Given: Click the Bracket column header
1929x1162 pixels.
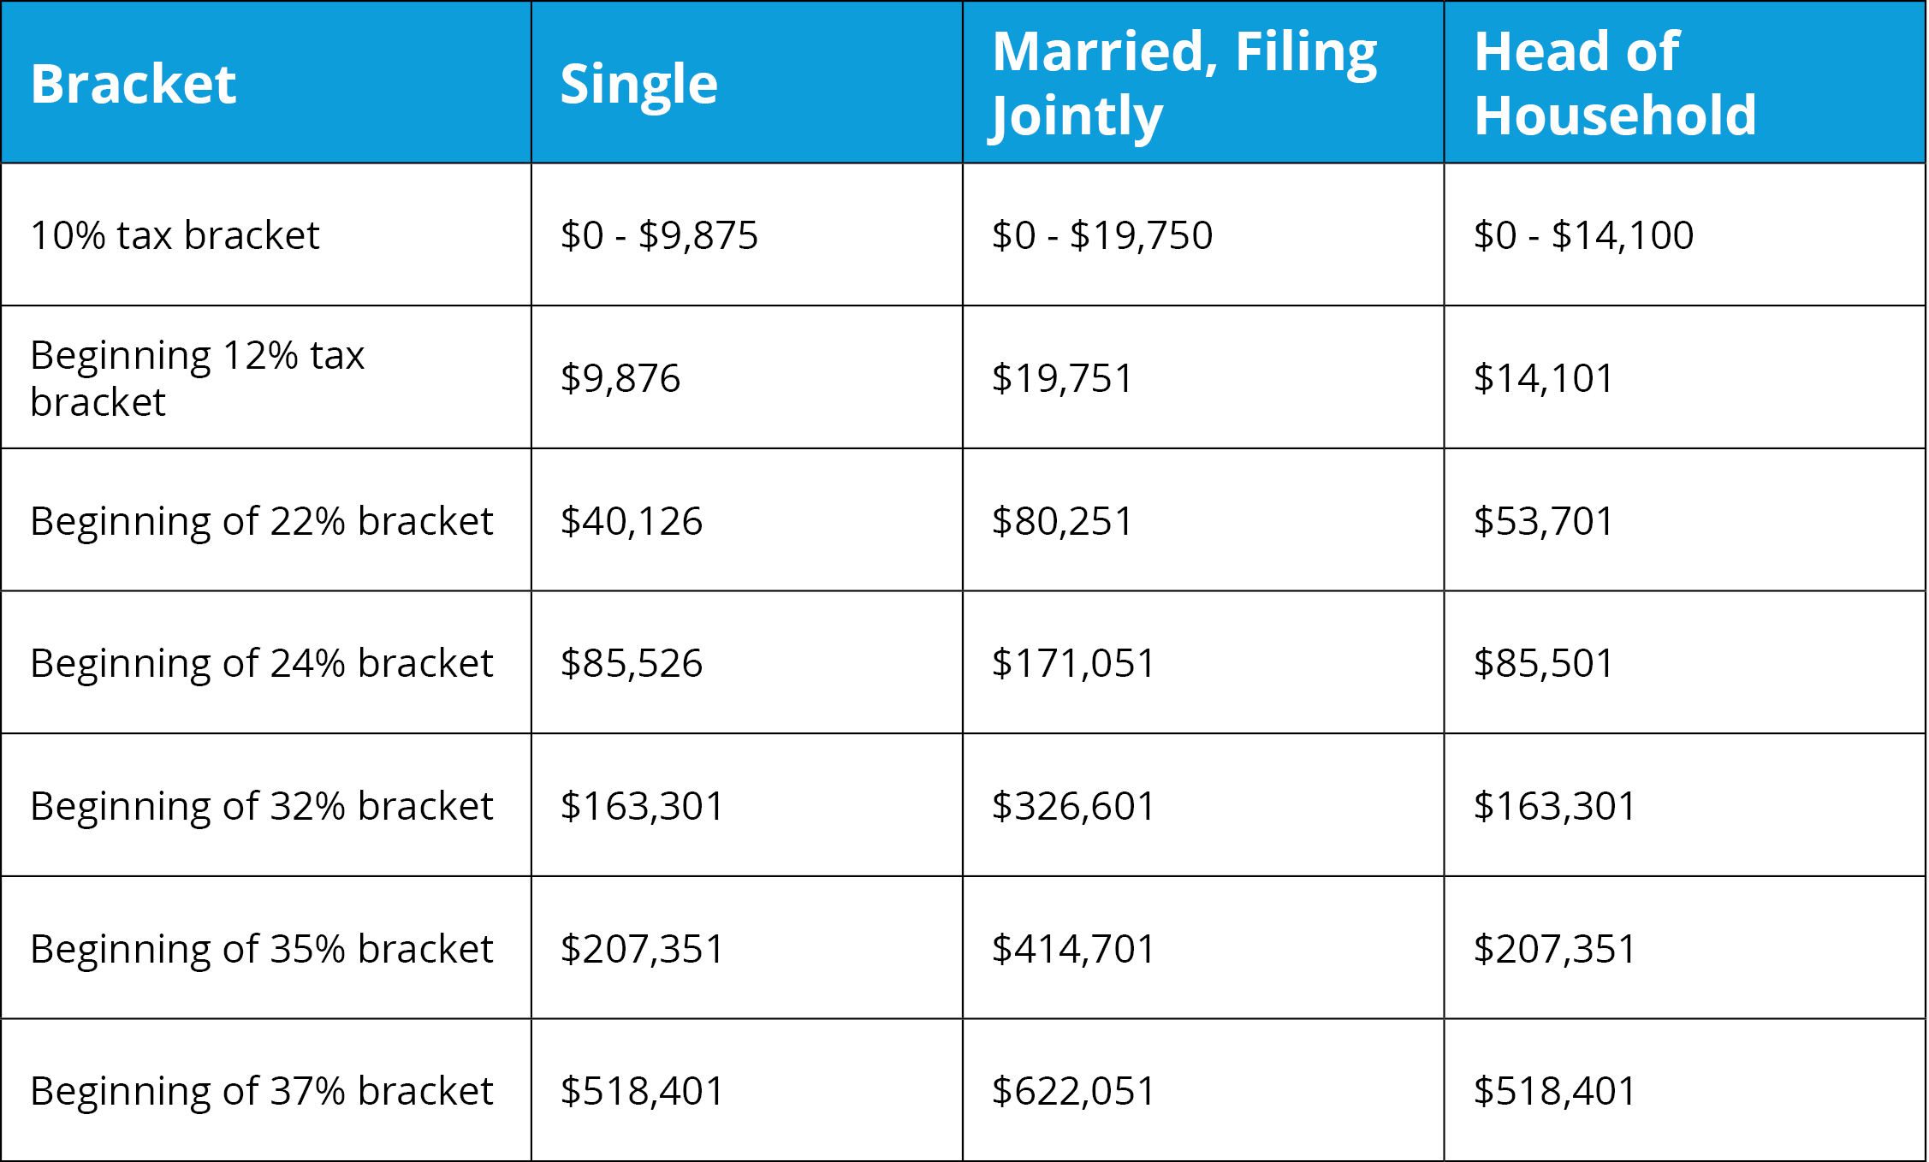Looking at the screenshot, I should tap(134, 84).
